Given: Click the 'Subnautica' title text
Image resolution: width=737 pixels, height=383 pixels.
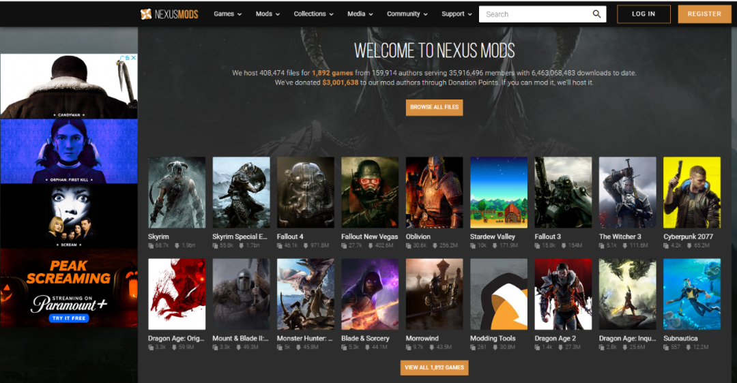Looking at the screenshot, I should [x=680, y=339].
